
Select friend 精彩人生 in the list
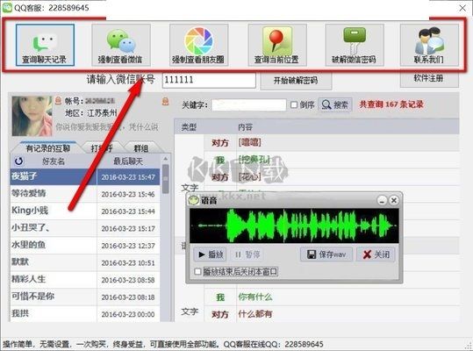pos(54,279)
